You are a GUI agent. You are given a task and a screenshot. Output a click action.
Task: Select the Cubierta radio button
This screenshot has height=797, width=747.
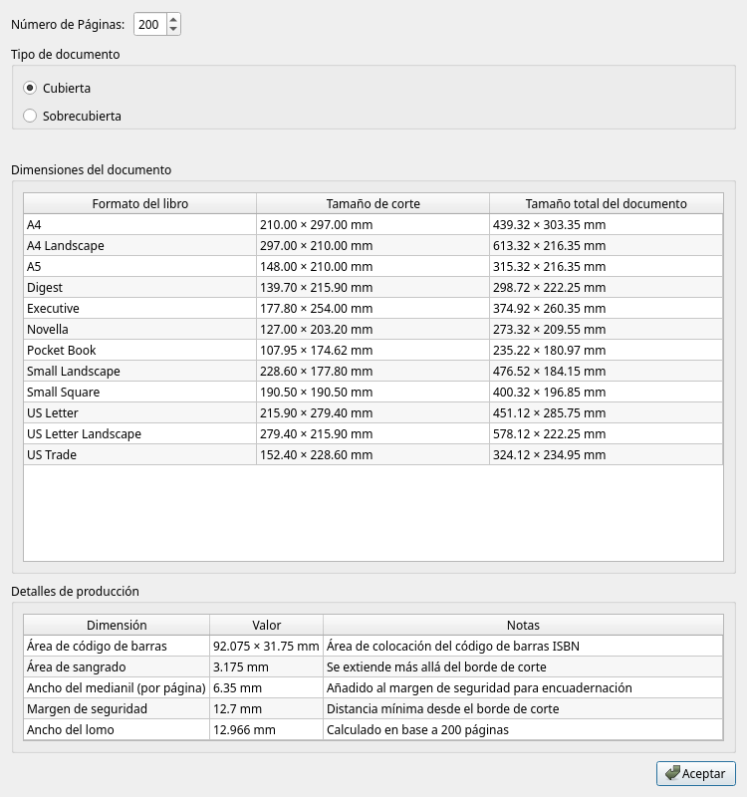coord(30,88)
